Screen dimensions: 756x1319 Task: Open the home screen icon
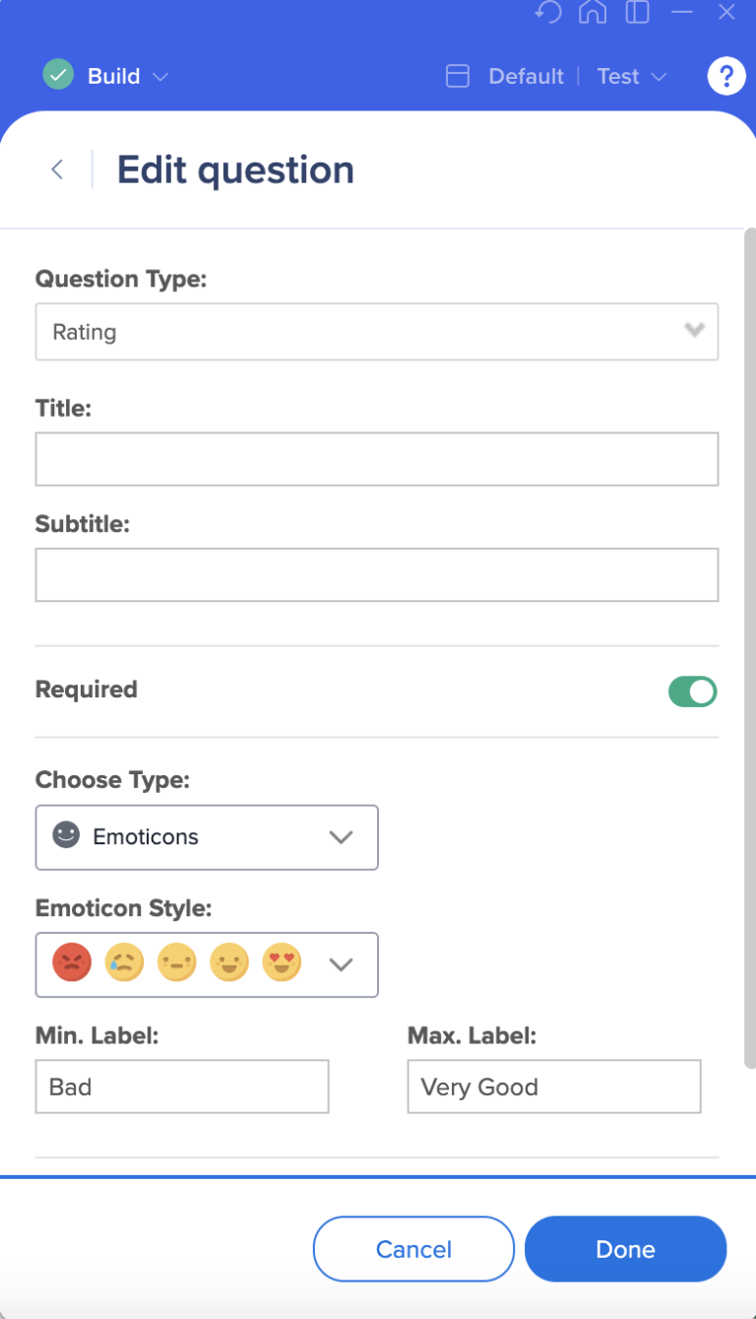click(x=593, y=13)
